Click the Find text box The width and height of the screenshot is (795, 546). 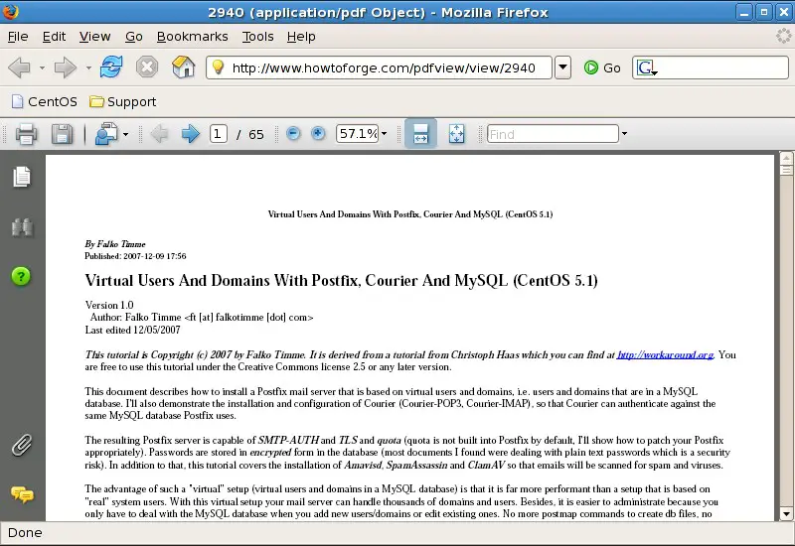553,134
